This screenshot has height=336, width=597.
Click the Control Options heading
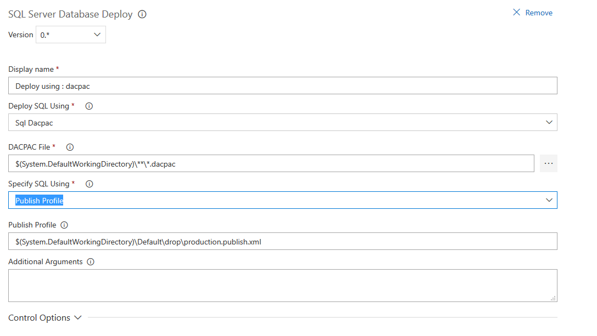[x=39, y=317]
